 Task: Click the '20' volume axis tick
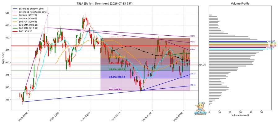230,113
